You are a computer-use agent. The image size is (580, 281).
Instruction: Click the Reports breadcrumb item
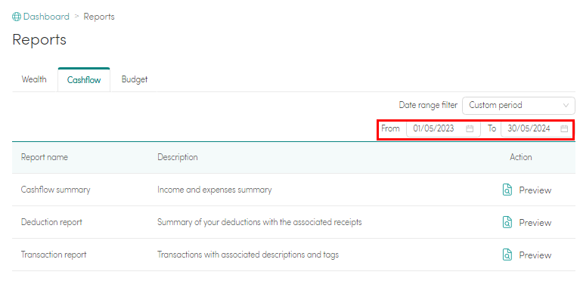[99, 17]
